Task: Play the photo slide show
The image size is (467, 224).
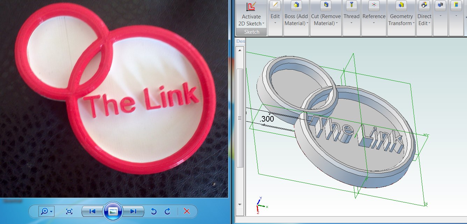Action: [x=113, y=211]
